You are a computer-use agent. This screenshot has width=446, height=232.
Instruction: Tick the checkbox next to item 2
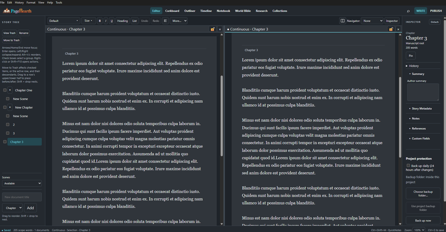[8, 125]
